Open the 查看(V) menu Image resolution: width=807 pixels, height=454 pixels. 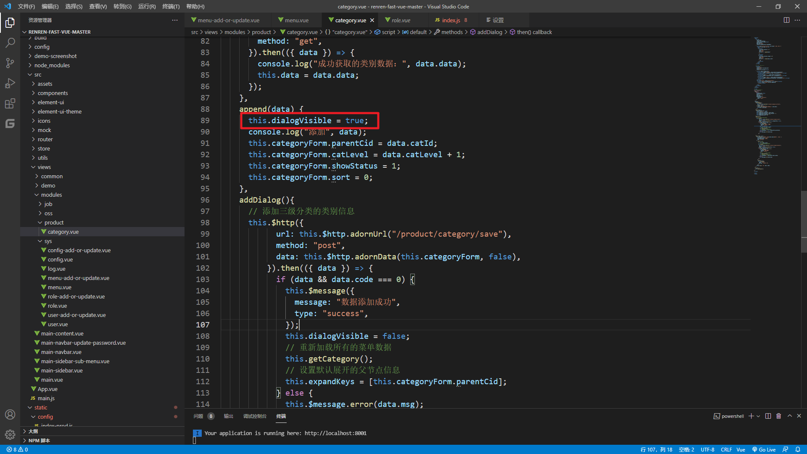(x=98, y=6)
